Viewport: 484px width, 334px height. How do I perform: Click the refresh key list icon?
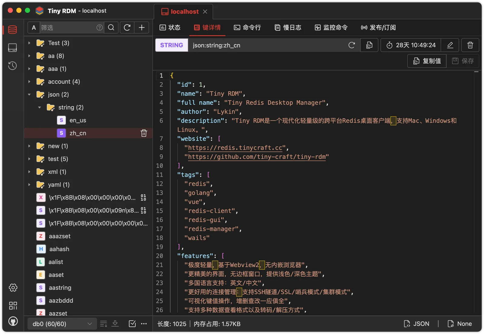coord(127,28)
